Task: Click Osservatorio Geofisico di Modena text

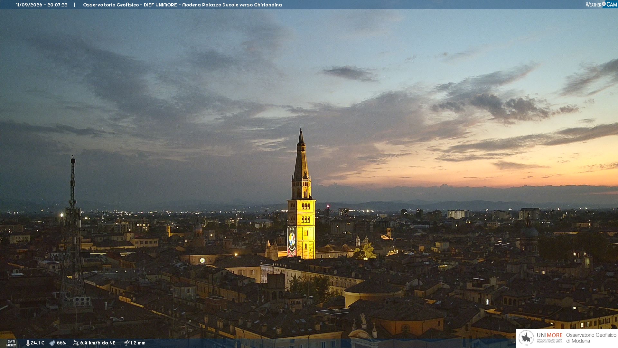Action: pos(591,338)
